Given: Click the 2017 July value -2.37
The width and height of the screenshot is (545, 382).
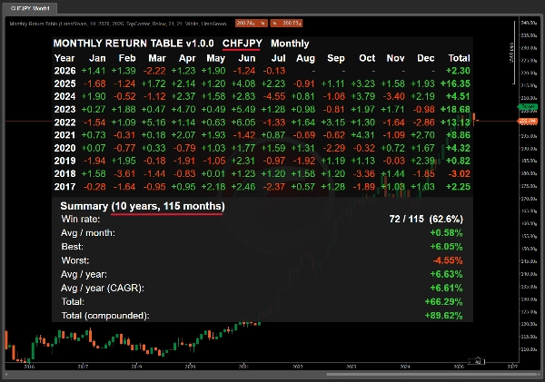Looking at the screenshot, I should (x=274, y=187).
